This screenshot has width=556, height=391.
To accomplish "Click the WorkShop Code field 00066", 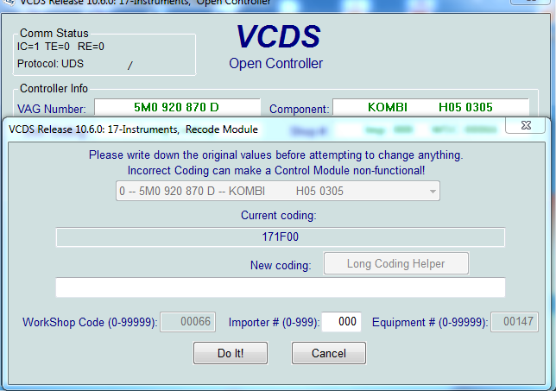I will pyautogui.click(x=188, y=322).
